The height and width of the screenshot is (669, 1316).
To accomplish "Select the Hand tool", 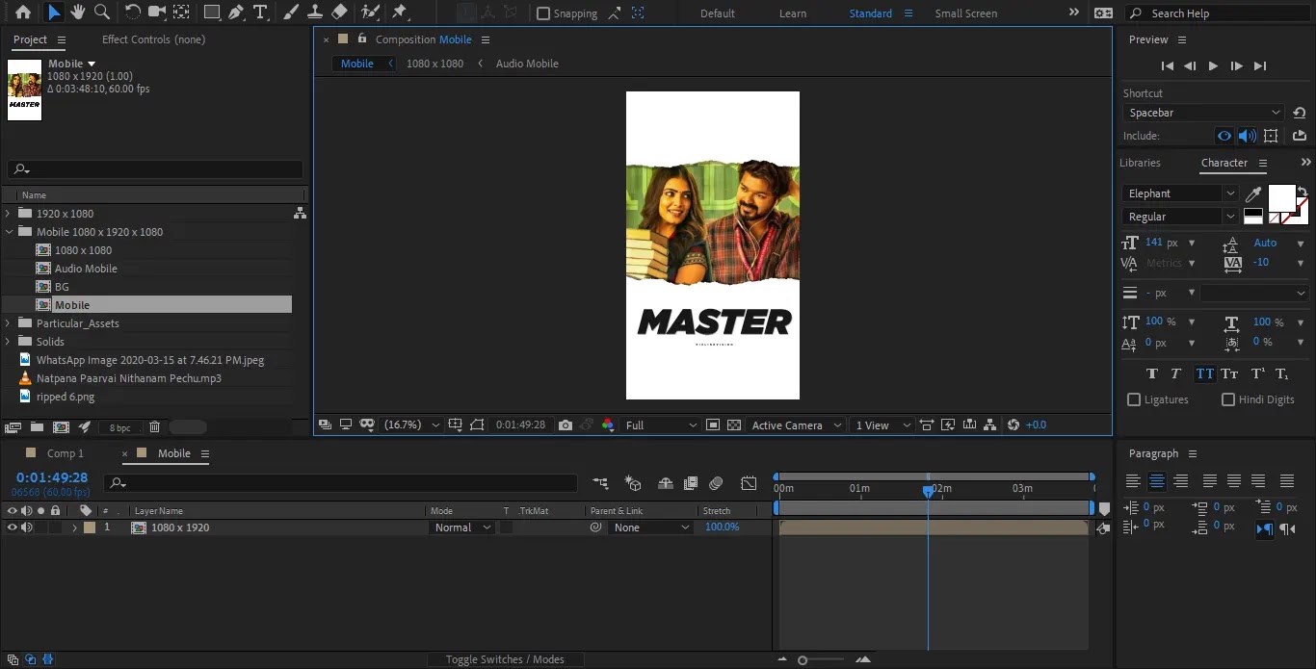I will pos(77,13).
